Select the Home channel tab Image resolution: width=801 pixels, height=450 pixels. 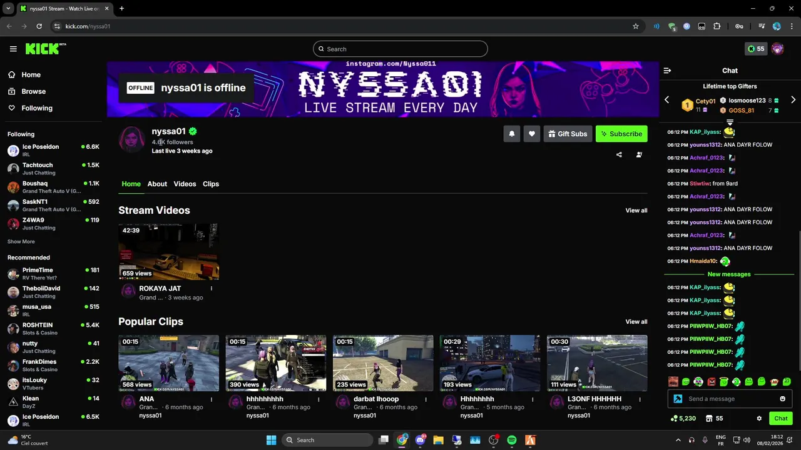[131, 184]
